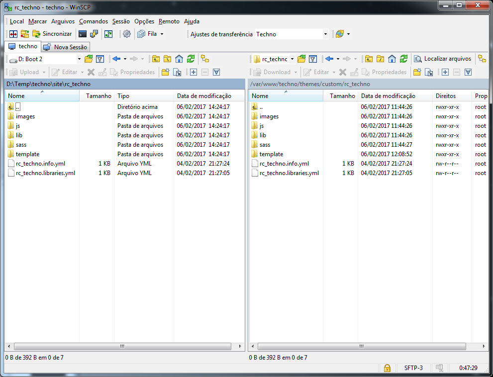Open the home directory in remote panel
493x377 pixels.
click(x=392, y=59)
